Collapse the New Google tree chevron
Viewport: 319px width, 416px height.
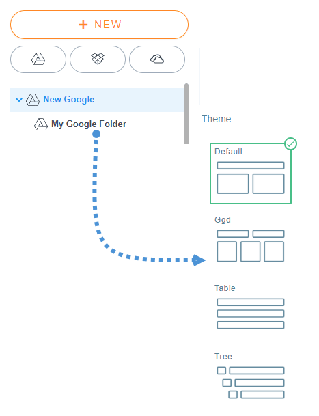click(x=19, y=100)
